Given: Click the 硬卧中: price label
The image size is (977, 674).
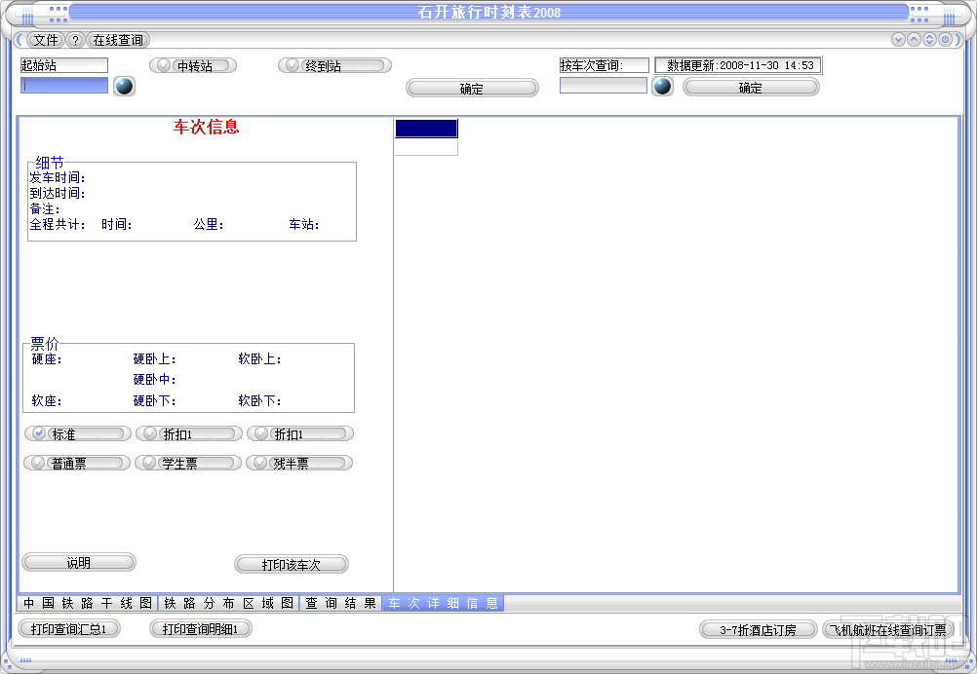Looking at the screenshot, I should 154,380.
